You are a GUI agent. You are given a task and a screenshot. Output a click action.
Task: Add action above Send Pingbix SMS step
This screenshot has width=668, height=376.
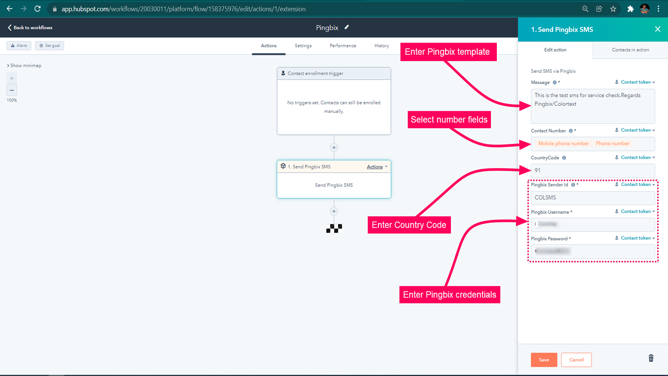tap(334, 147)
